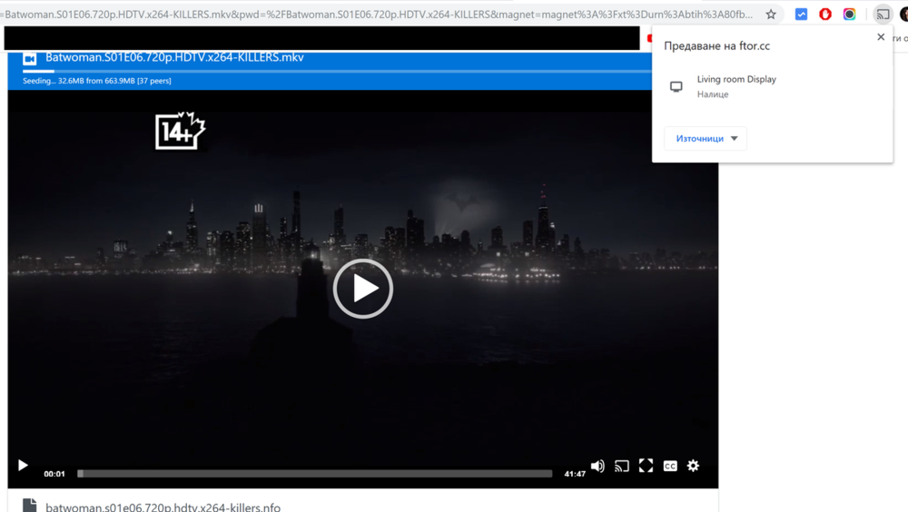Viewport: 908px width, 512px height.
Task: Select Living room Display cast device
Action: tap(735, 86)
